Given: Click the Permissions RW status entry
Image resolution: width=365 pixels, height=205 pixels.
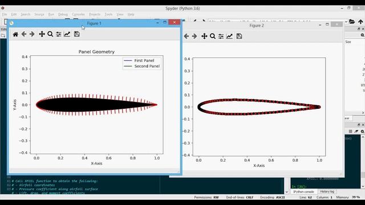Looking at the screenshot, I should point(206,198).
